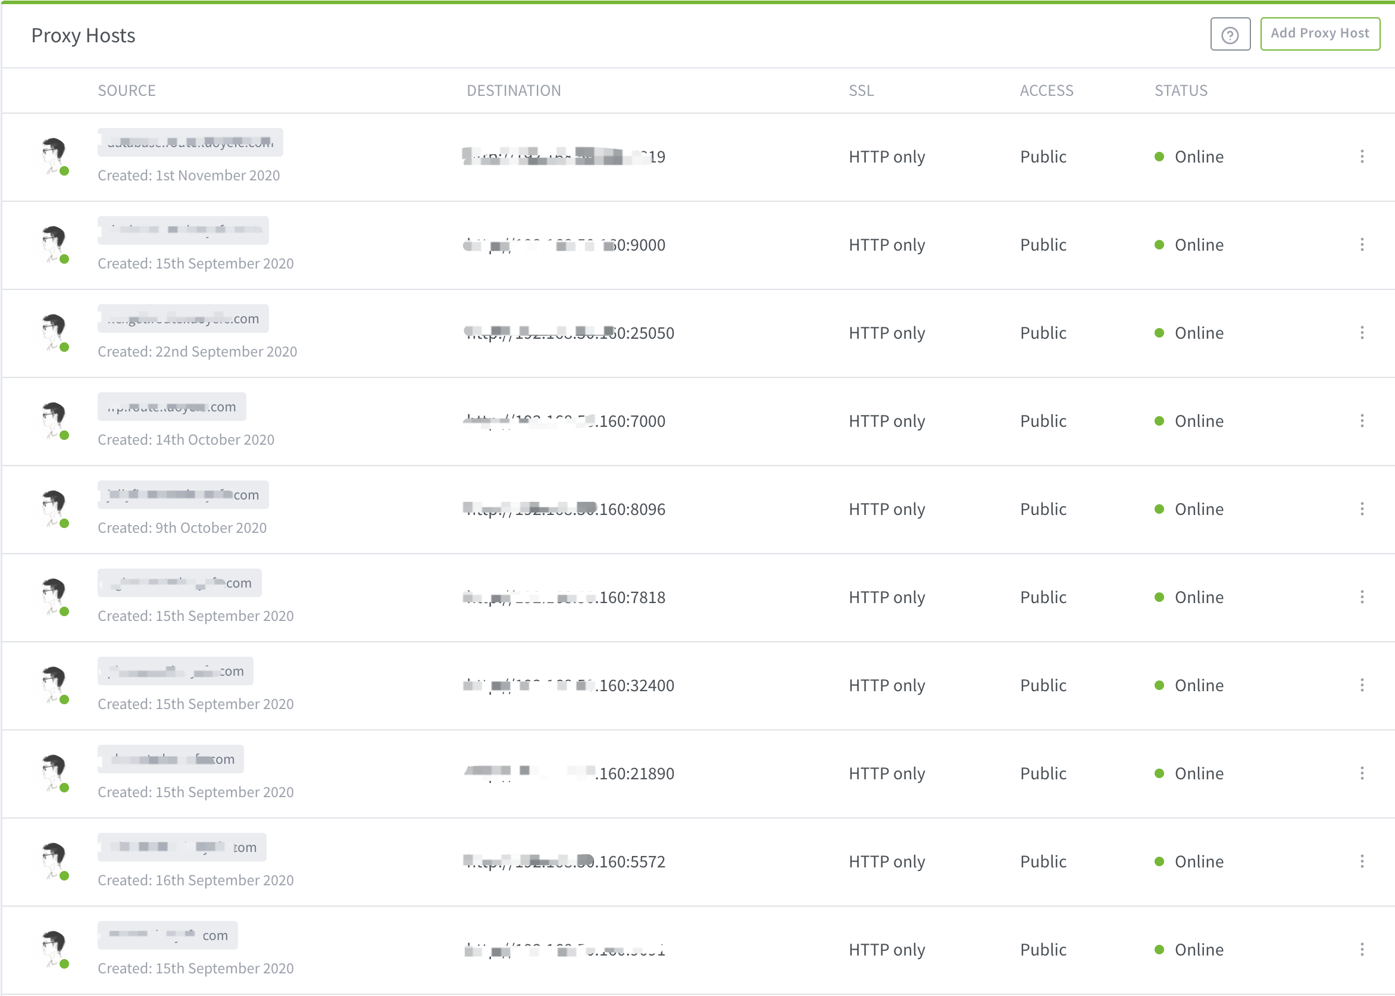Image resolution: width=1395 pixels, height=996 pixels.
Task: Open three-dot menu for the port 7818 host
Action: pyautogui.click(x=1362, y=597)
